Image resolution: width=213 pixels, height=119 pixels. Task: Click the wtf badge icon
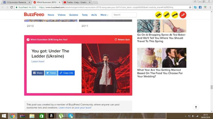click(167, 15)
